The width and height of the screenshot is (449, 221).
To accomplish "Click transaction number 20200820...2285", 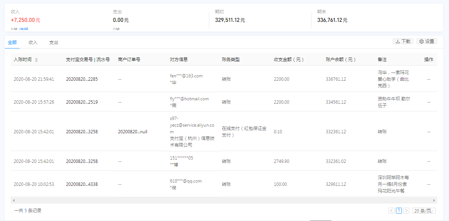I will [82, 79].
